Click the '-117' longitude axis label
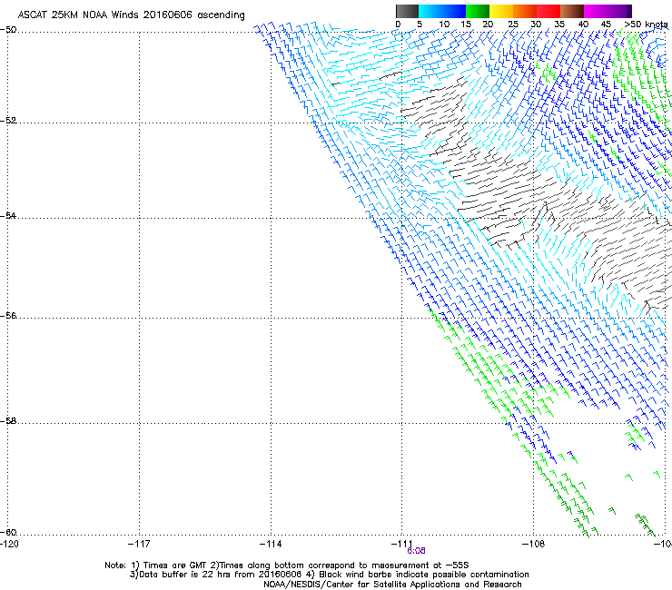This screenshot has height=590, width=672. tap(139, 544)
